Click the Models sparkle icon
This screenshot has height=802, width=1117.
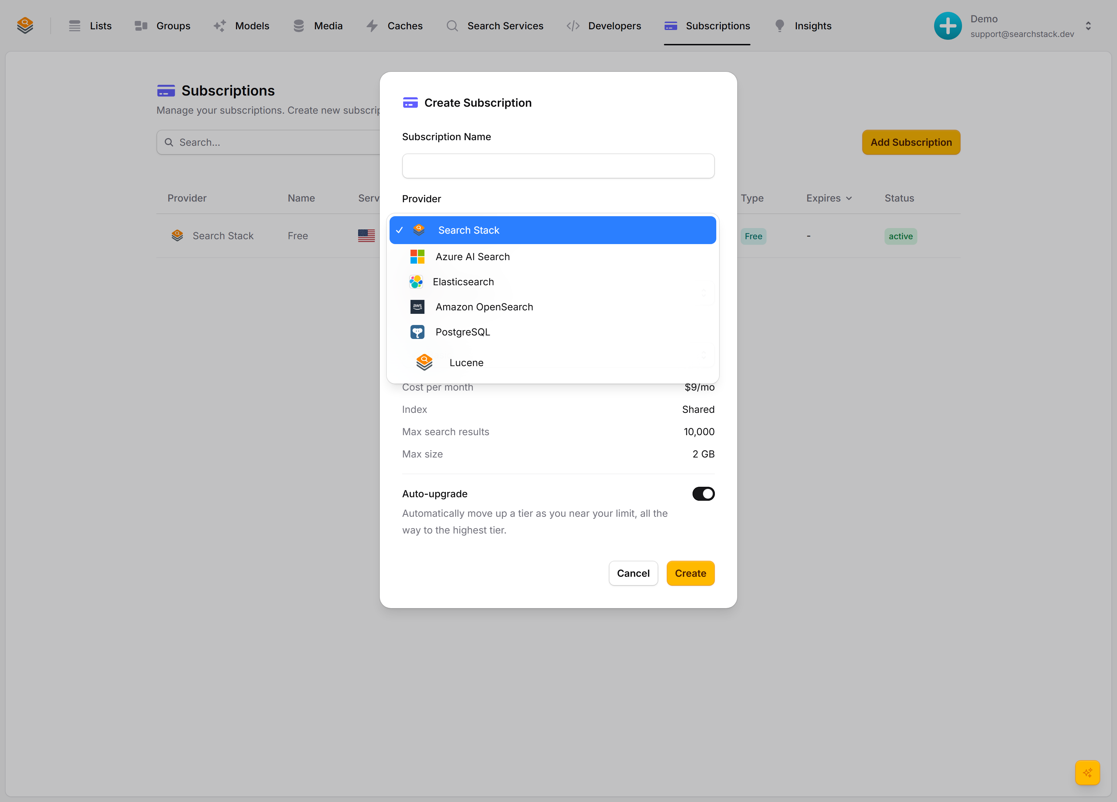220,25
